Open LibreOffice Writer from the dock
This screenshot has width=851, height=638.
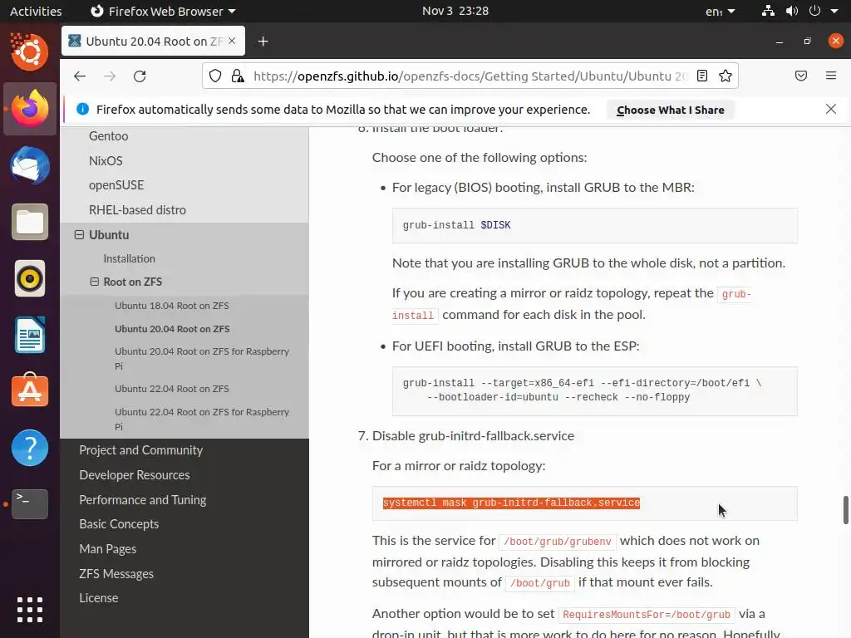(x=30, y=335)
